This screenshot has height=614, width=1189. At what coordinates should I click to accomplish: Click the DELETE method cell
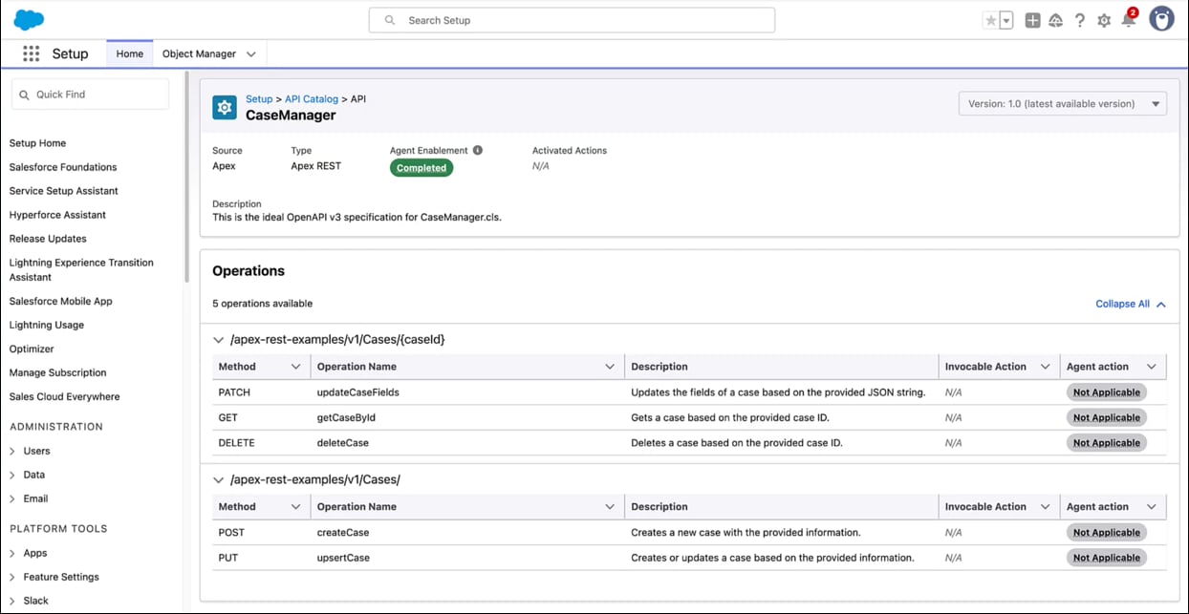point(236,443)
